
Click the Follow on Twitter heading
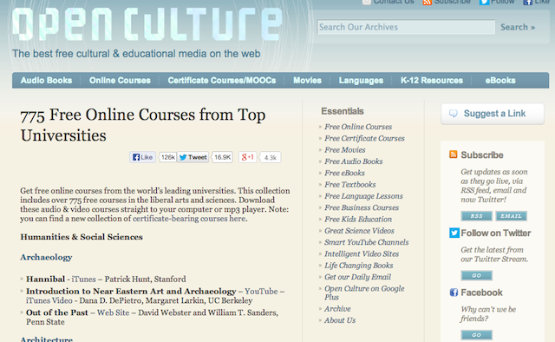coord(495,233)
